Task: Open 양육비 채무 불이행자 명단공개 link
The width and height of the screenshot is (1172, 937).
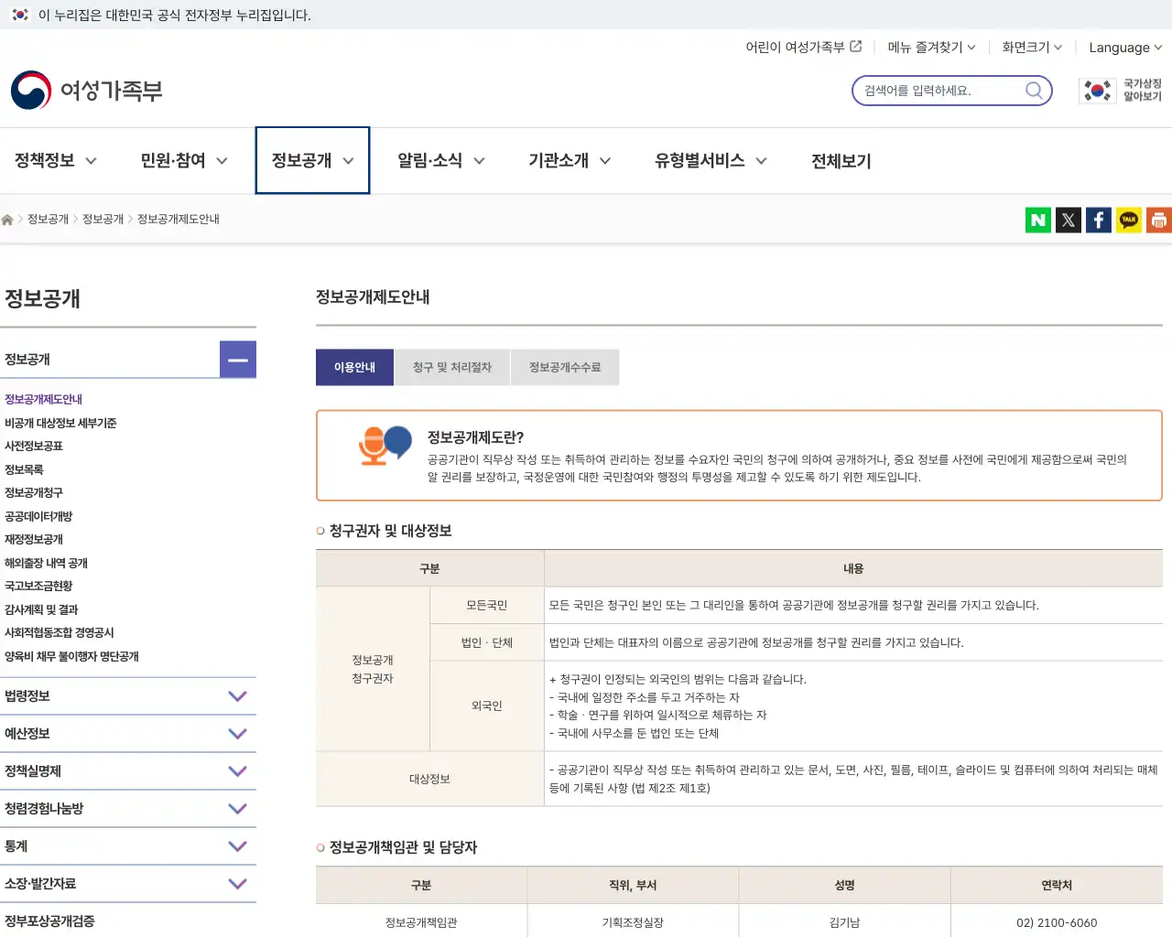Action: click(71, 657)
